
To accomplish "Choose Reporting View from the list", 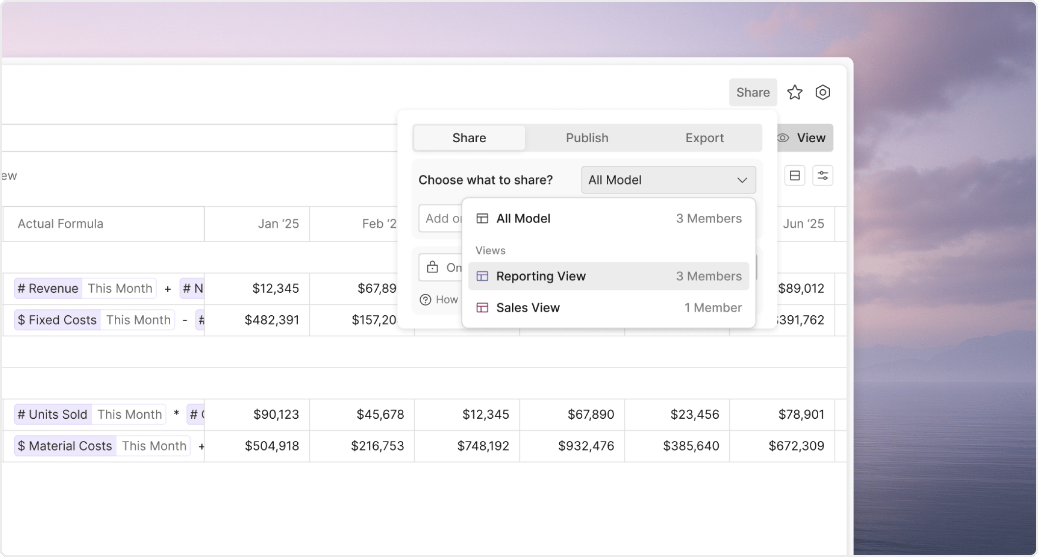I will click(609, 276).
